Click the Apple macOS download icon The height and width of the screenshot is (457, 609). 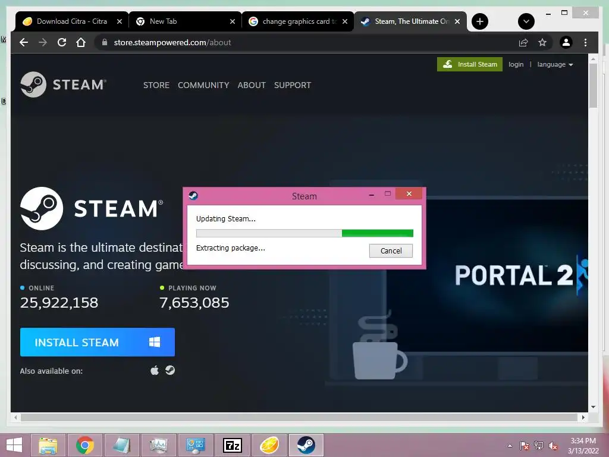coord(155,370)
